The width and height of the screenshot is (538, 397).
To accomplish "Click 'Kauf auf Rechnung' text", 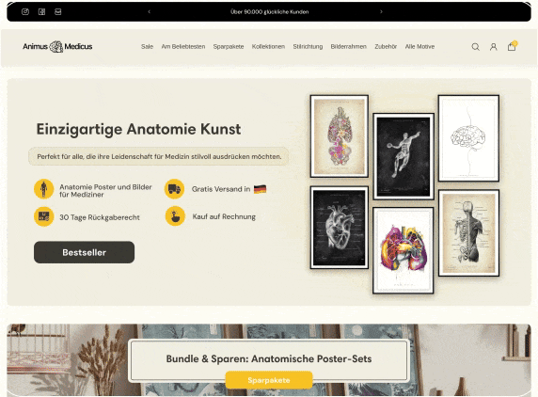I will (224, 216).
